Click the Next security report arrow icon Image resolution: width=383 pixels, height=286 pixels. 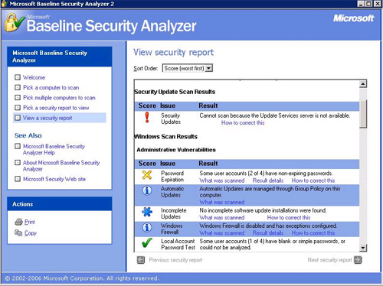click(x=358, y=260)
